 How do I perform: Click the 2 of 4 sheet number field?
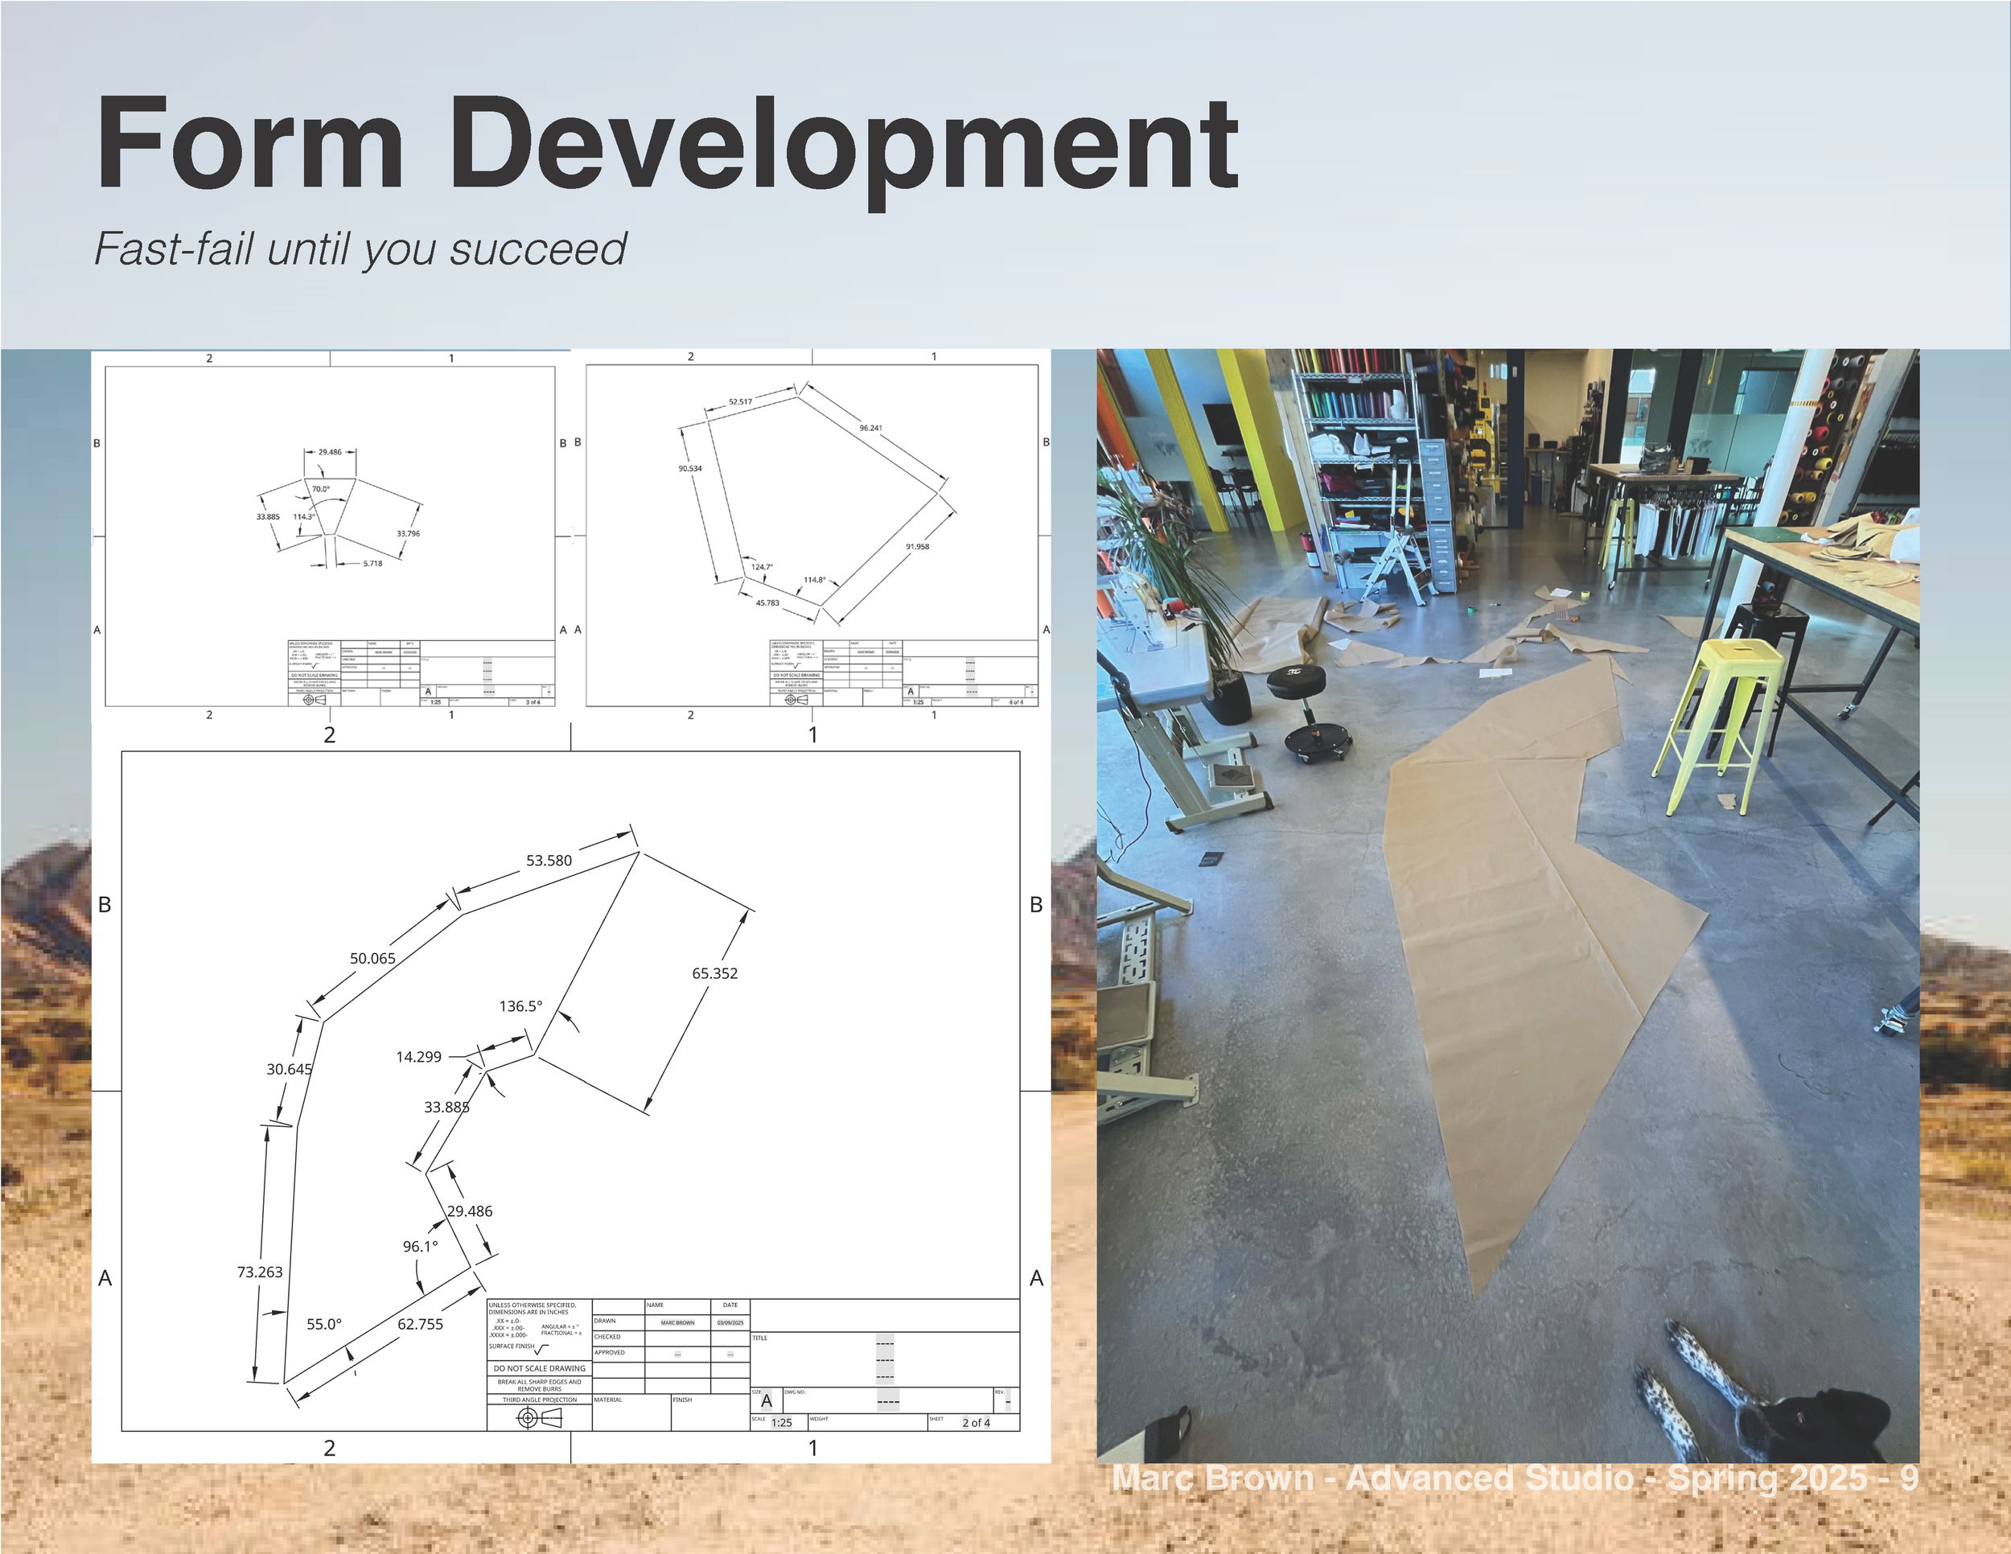coord(976,1422)
